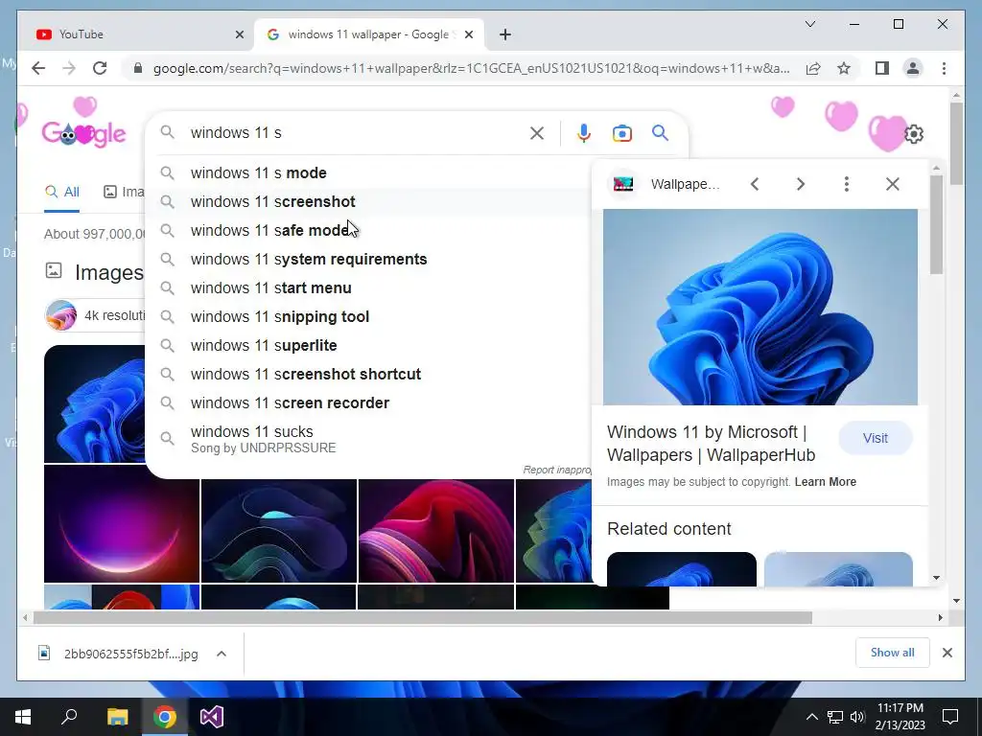The height and width of the screenshot is (736, 982).
Task: Click the page's vertical scrollbar thumb
Action: [956, 144]
